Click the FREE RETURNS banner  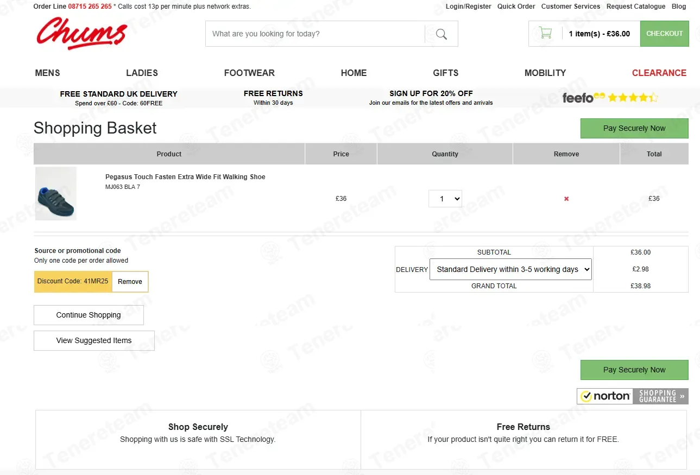(273, 98)
